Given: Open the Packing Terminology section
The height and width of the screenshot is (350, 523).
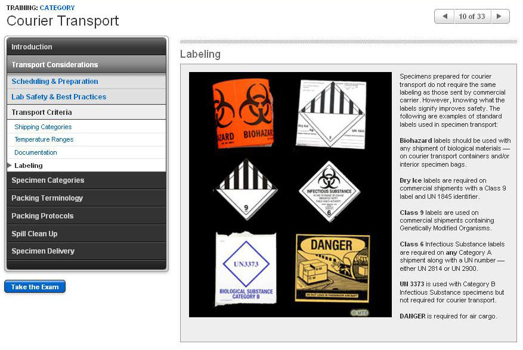Looking at the screenshot, I should point(86,198).
